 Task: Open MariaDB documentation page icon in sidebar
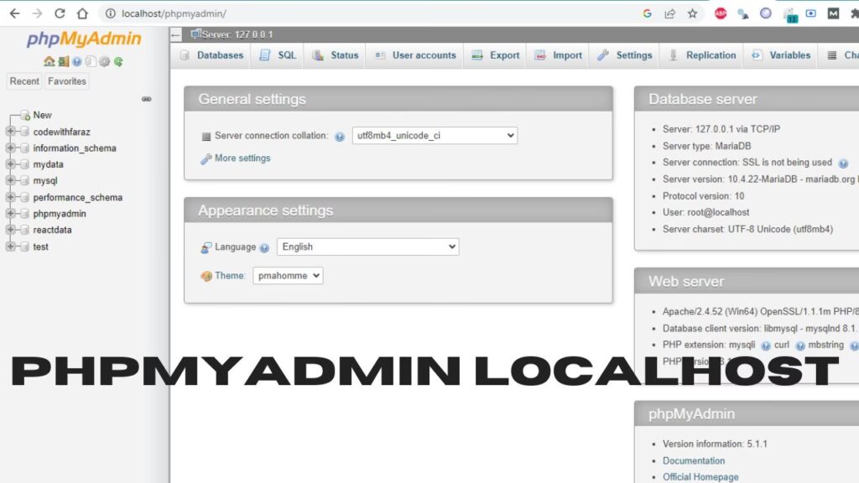coord(91,61)
